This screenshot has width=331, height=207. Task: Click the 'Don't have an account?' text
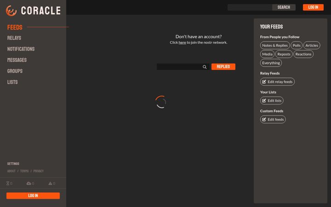coord(199,36)
